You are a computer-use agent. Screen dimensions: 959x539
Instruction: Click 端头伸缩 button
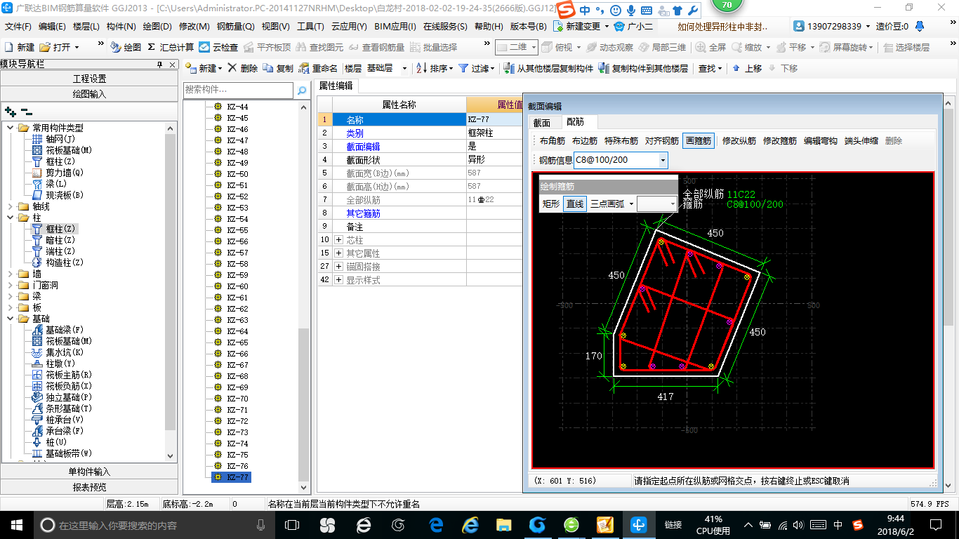pos(861,140)
